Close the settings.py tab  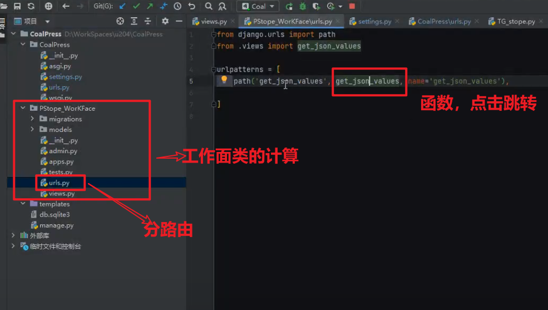(397, 21)
